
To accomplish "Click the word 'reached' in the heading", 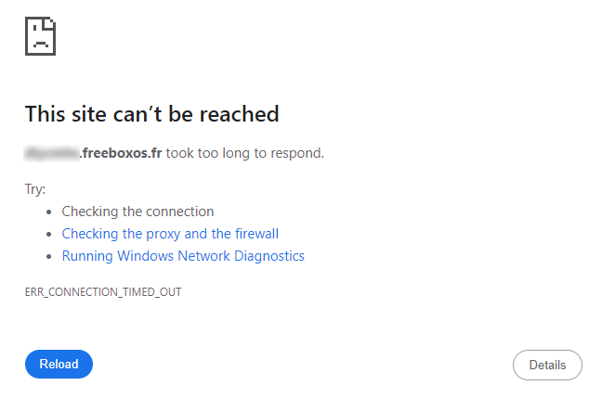I will click(239, 114).
